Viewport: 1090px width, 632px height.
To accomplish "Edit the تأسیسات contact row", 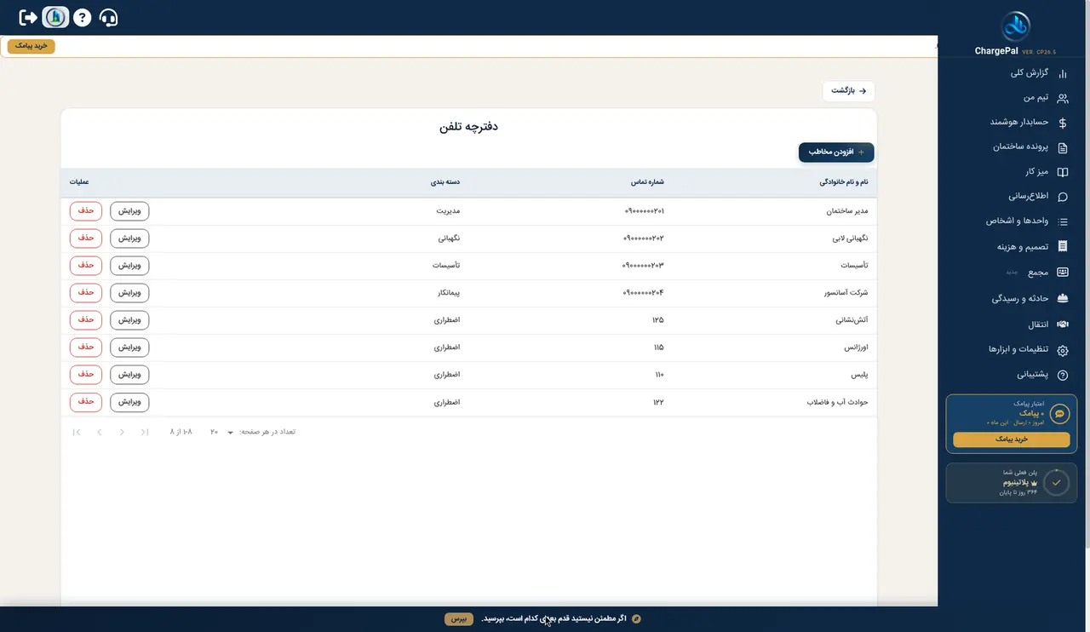I will [129, 266].
